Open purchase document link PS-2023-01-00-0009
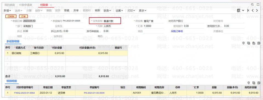 [94, 93]
